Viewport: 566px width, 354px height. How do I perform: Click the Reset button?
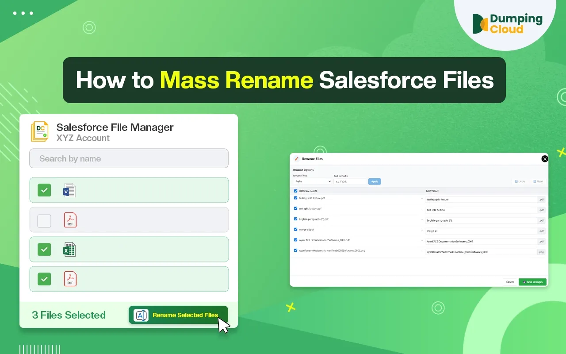[x=538, y=181]
